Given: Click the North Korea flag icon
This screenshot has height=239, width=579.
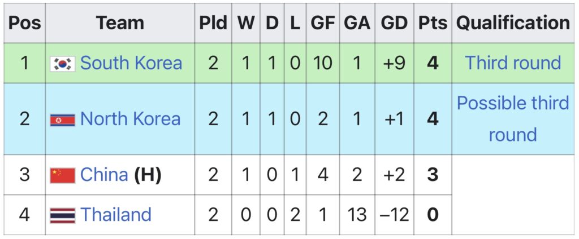Looking at the screenshot, I should click(62, 119).
